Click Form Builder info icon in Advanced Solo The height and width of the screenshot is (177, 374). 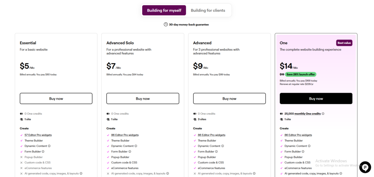point(130,152)
